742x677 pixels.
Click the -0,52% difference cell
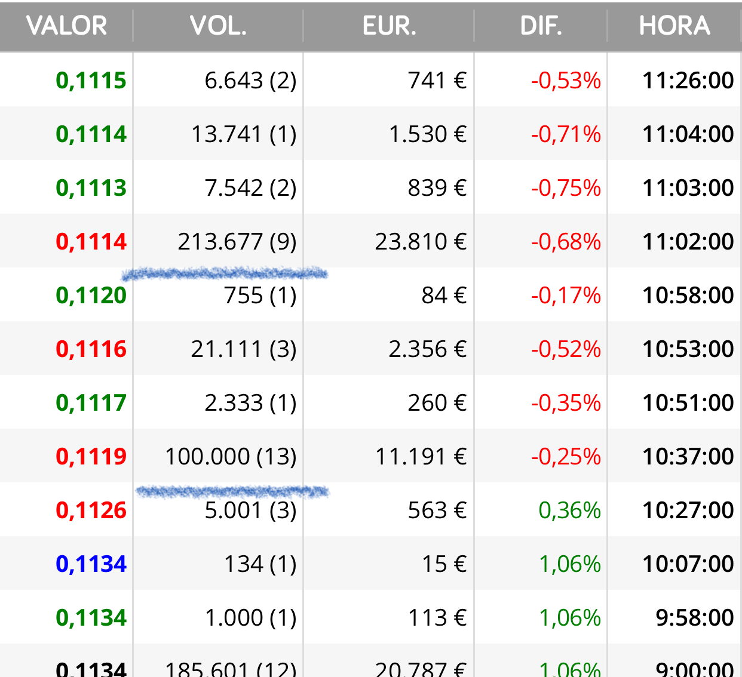click(566, 349)
